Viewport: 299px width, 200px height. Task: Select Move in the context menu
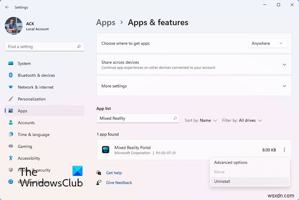coord(250,172)
